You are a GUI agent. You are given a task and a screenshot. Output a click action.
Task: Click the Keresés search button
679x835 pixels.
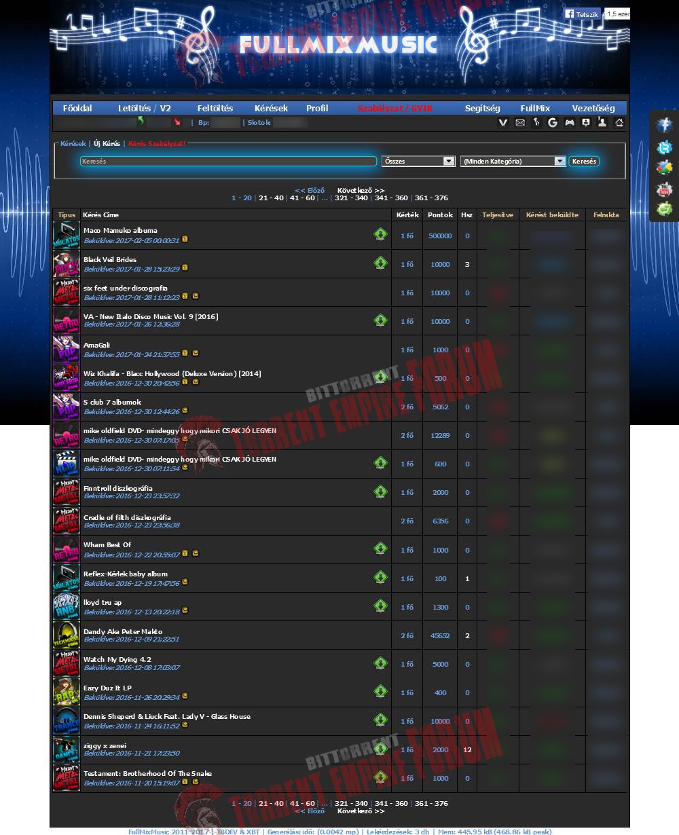pyautogui.click(x=584, y=162)
